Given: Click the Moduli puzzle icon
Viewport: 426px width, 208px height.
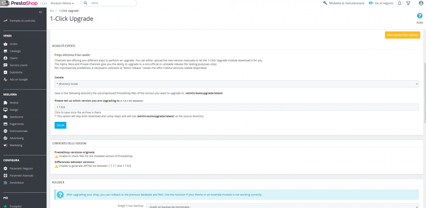Looking at the screenshot, I should tap(5, 103).
